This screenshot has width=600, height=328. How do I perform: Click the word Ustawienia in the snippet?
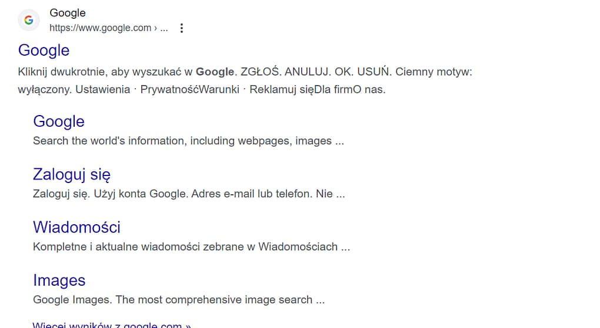(102, 90)
